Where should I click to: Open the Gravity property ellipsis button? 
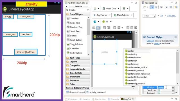173,87
